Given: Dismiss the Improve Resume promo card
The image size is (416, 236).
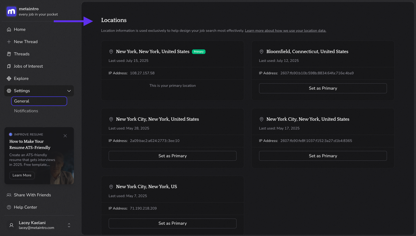Looking at the screenshot, I should tap(65, 136).
